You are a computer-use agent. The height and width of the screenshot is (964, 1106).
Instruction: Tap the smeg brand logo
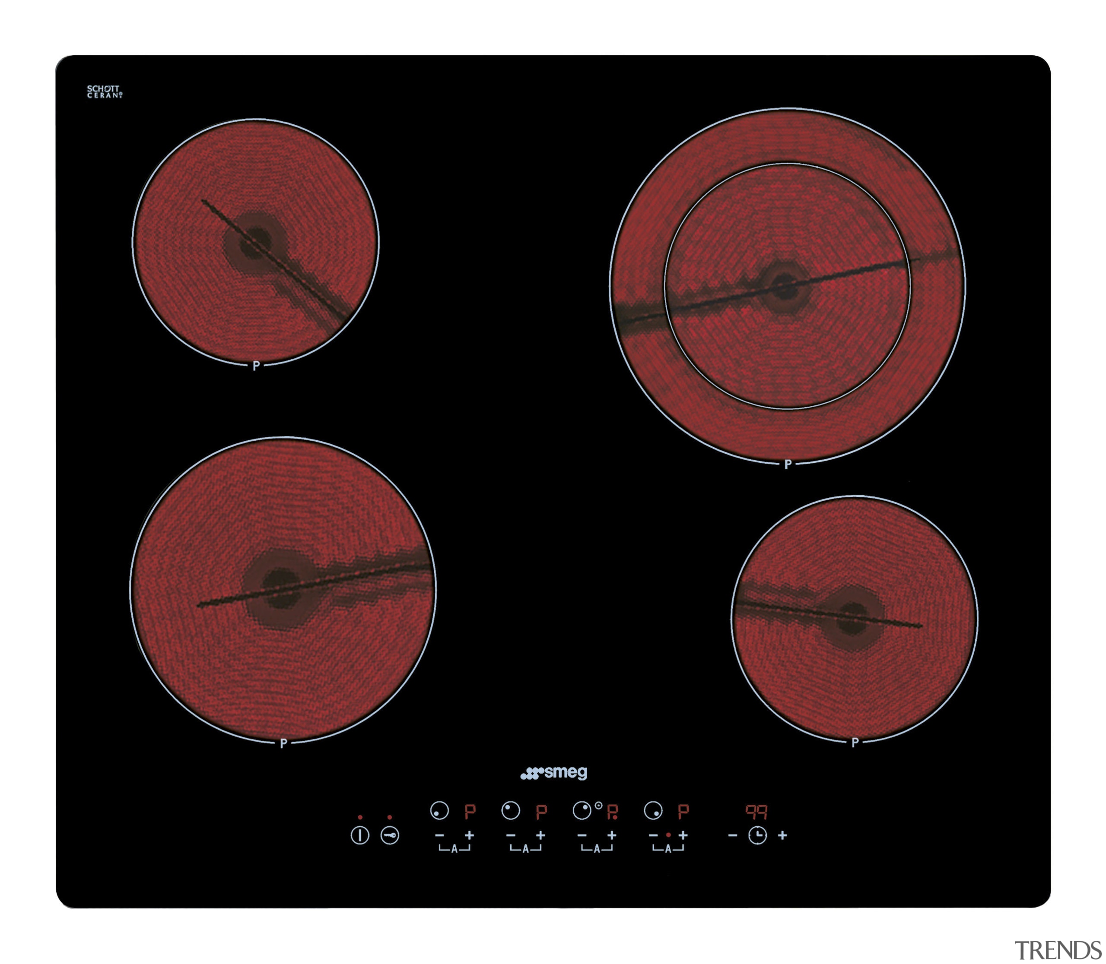pyautogui.click(x=553, y=773)
